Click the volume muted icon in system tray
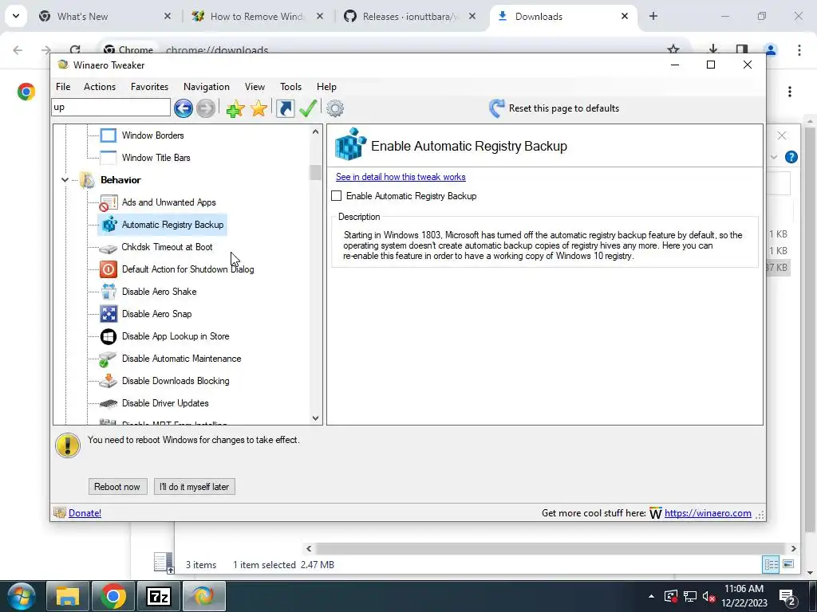817x612 pixels. (x=708, y=596)
